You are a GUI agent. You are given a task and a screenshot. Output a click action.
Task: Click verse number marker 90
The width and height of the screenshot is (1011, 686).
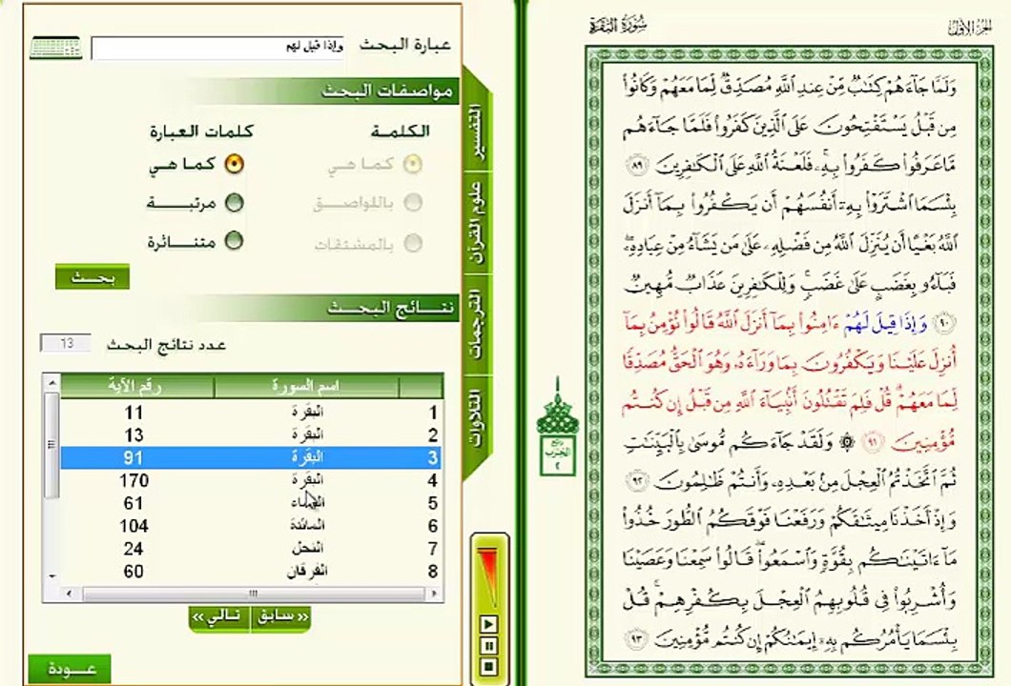click(944, 324)
